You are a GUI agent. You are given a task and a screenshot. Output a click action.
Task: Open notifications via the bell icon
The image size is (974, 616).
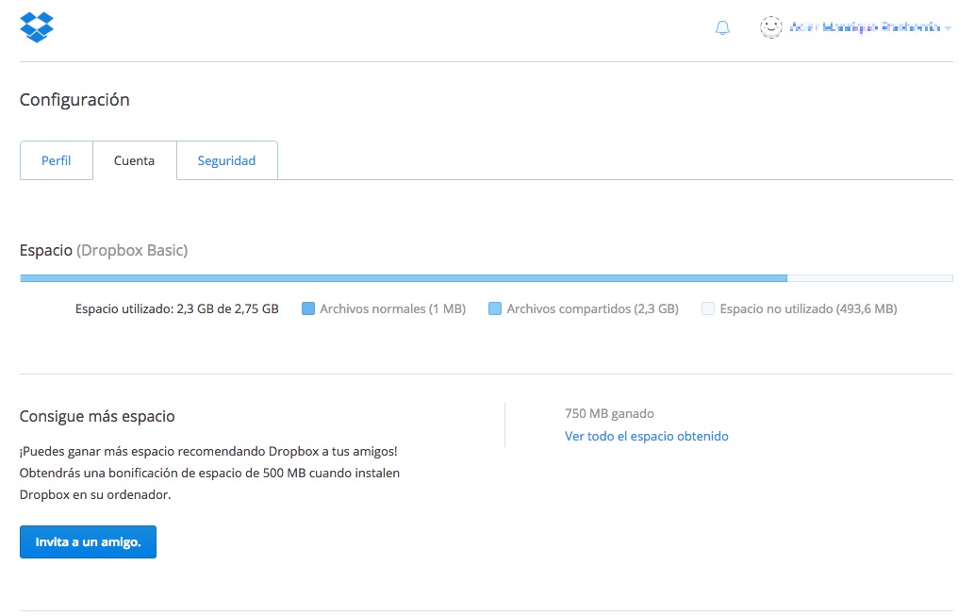point(722,28)
